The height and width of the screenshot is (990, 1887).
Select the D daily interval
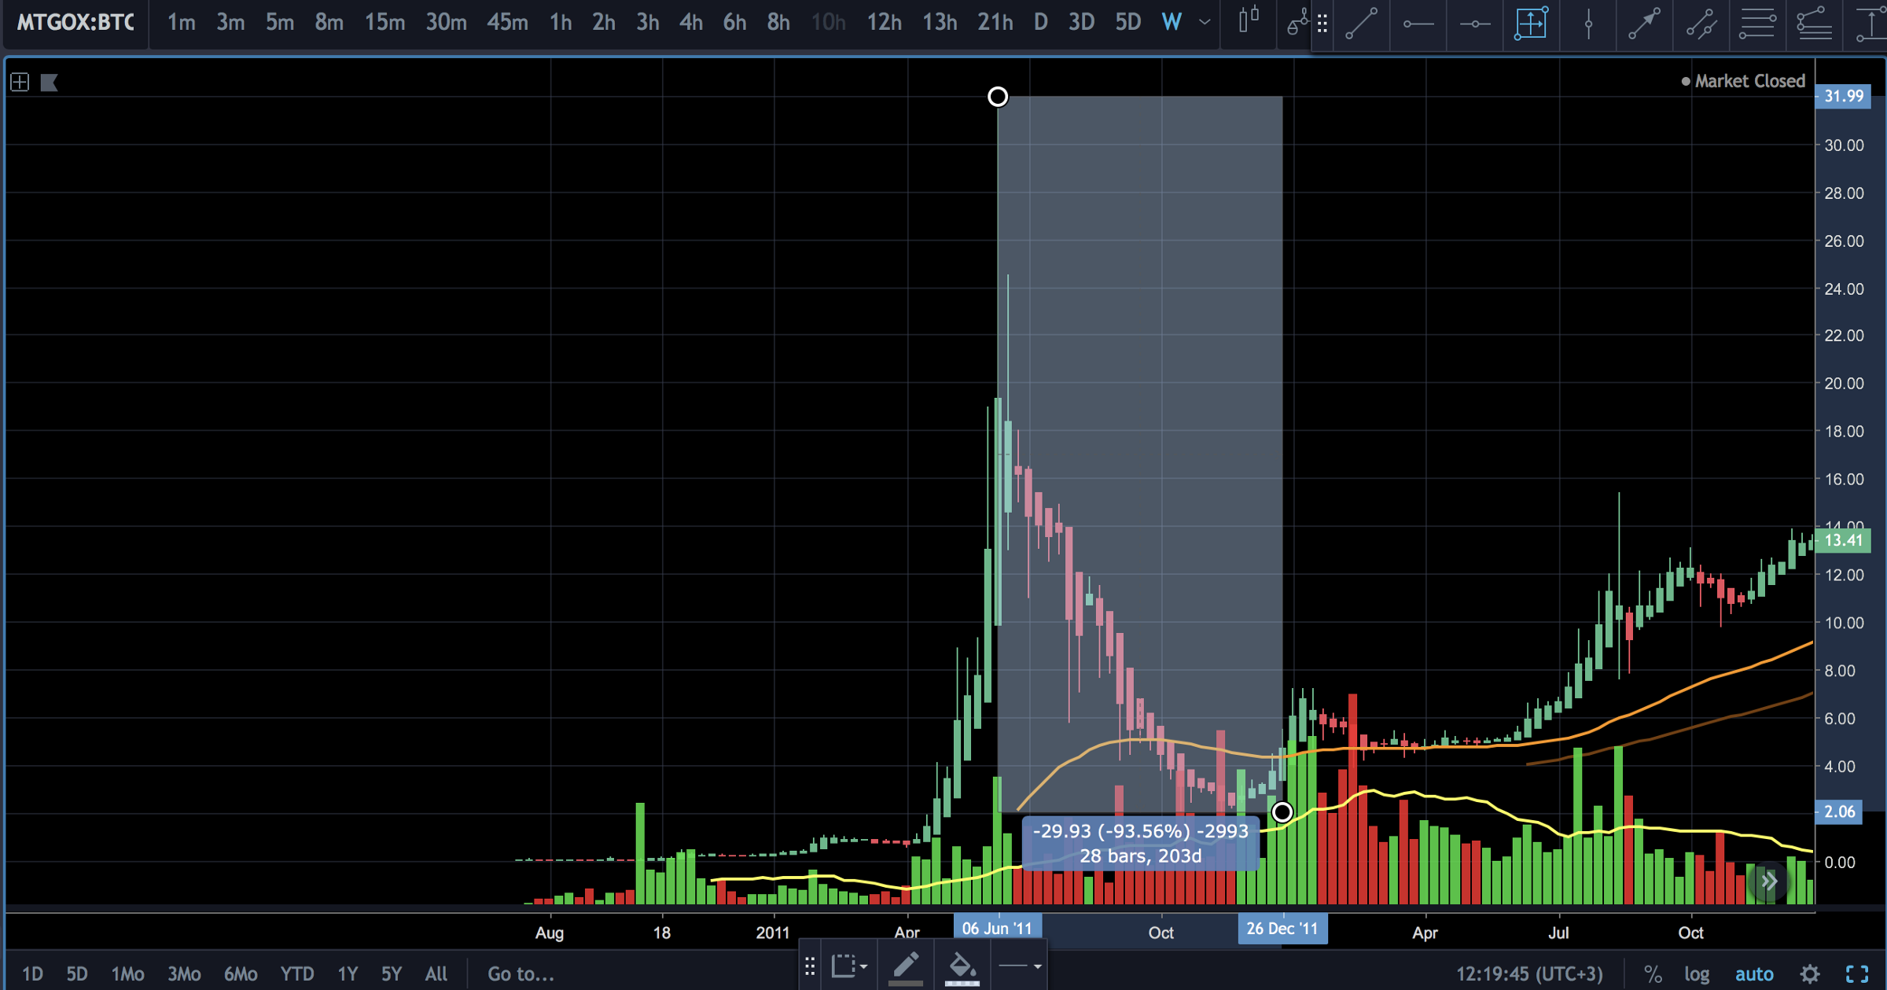coord(1040,22)
